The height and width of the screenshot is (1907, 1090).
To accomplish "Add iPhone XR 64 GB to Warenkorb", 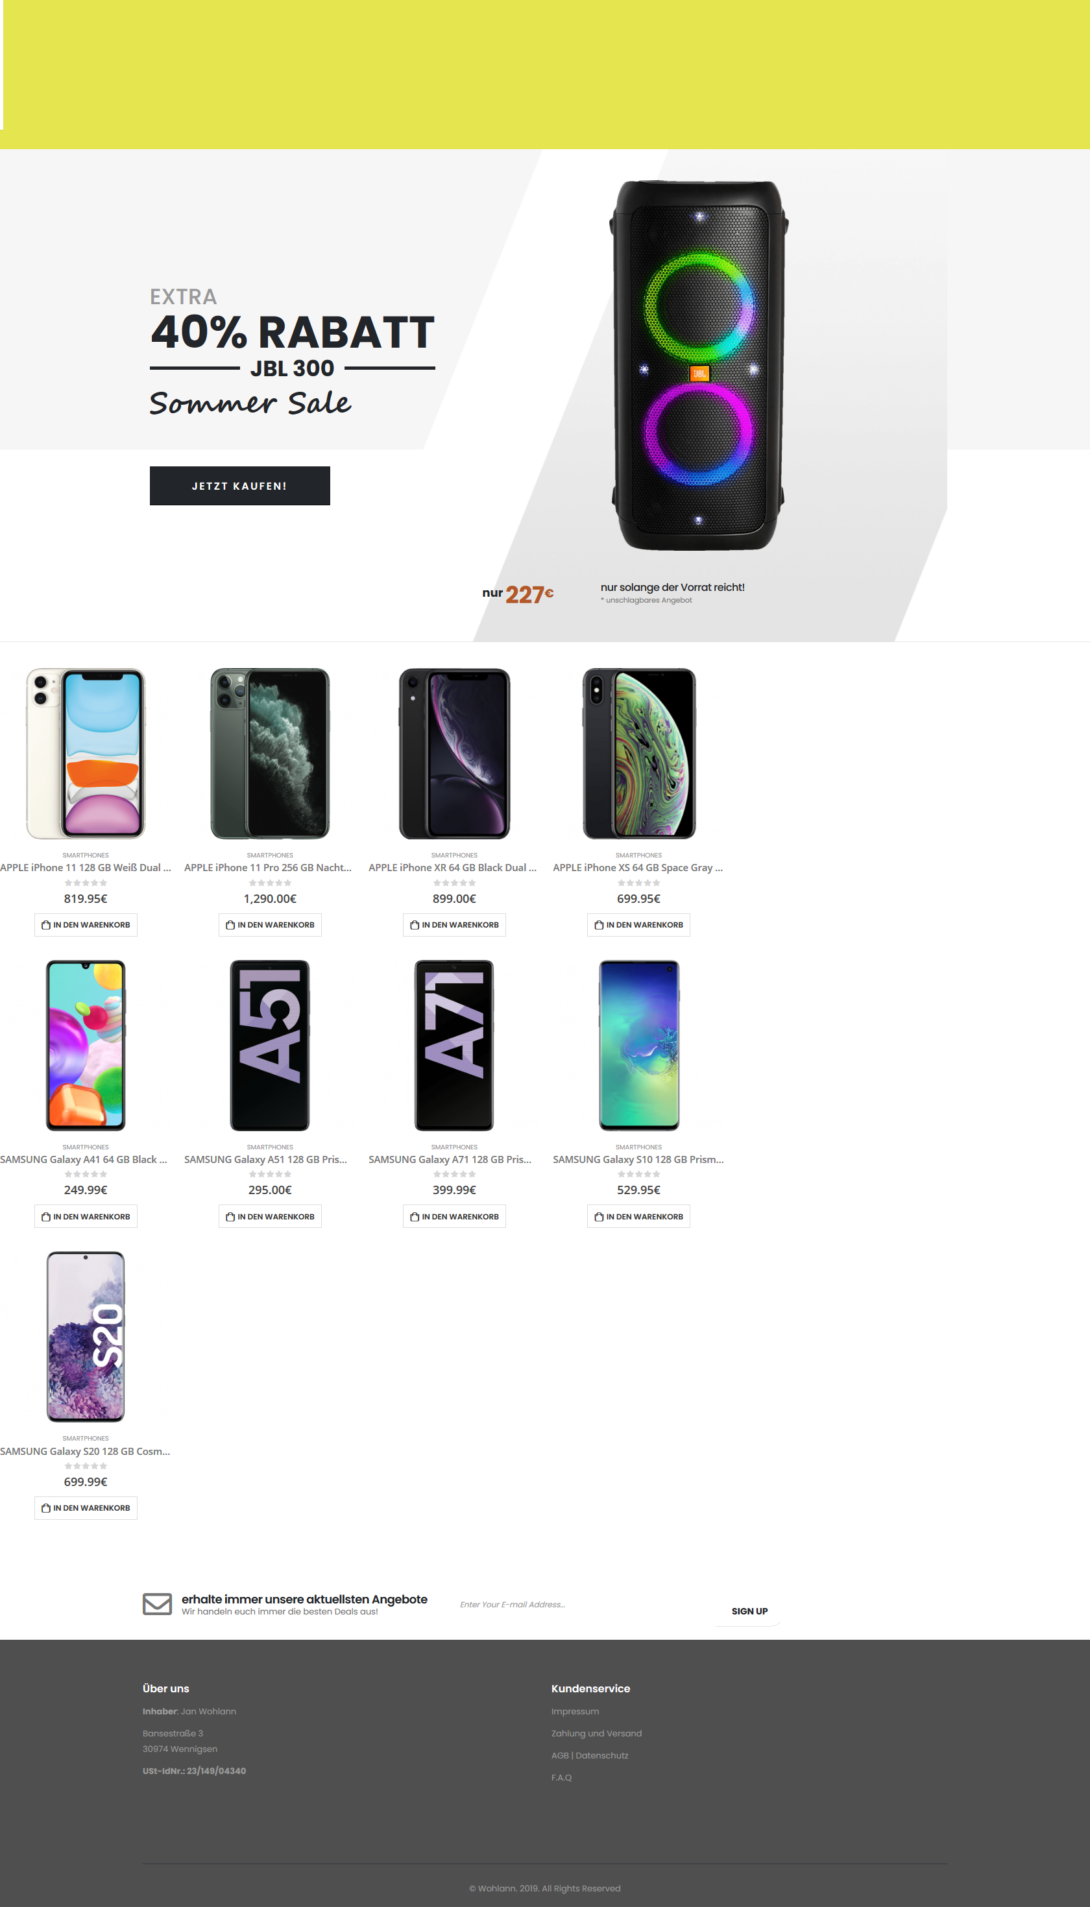I will [454, 925].
